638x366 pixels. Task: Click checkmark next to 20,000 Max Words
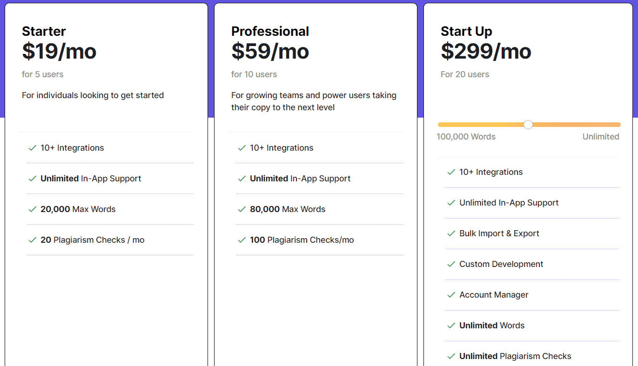tap(32, 209)
